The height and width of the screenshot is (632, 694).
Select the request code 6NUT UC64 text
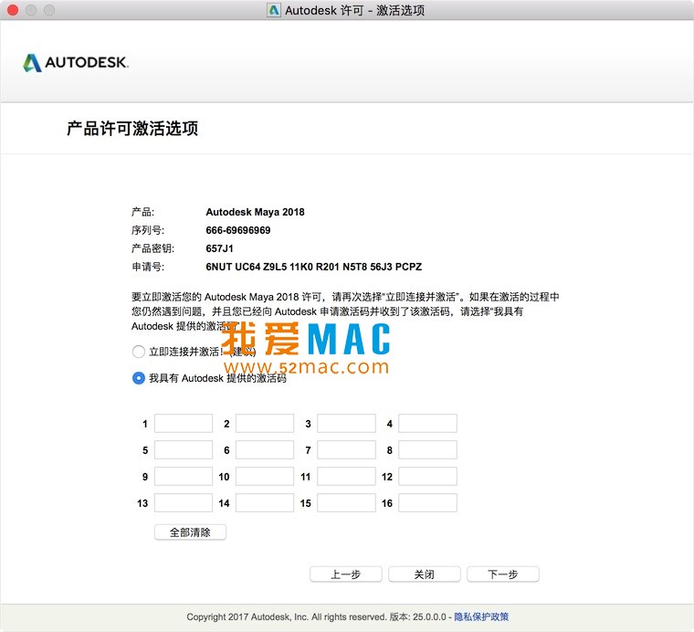point(314,267)
